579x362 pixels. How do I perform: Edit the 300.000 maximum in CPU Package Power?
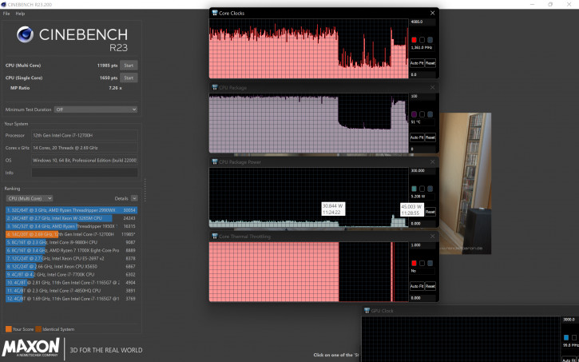(422, 171)
